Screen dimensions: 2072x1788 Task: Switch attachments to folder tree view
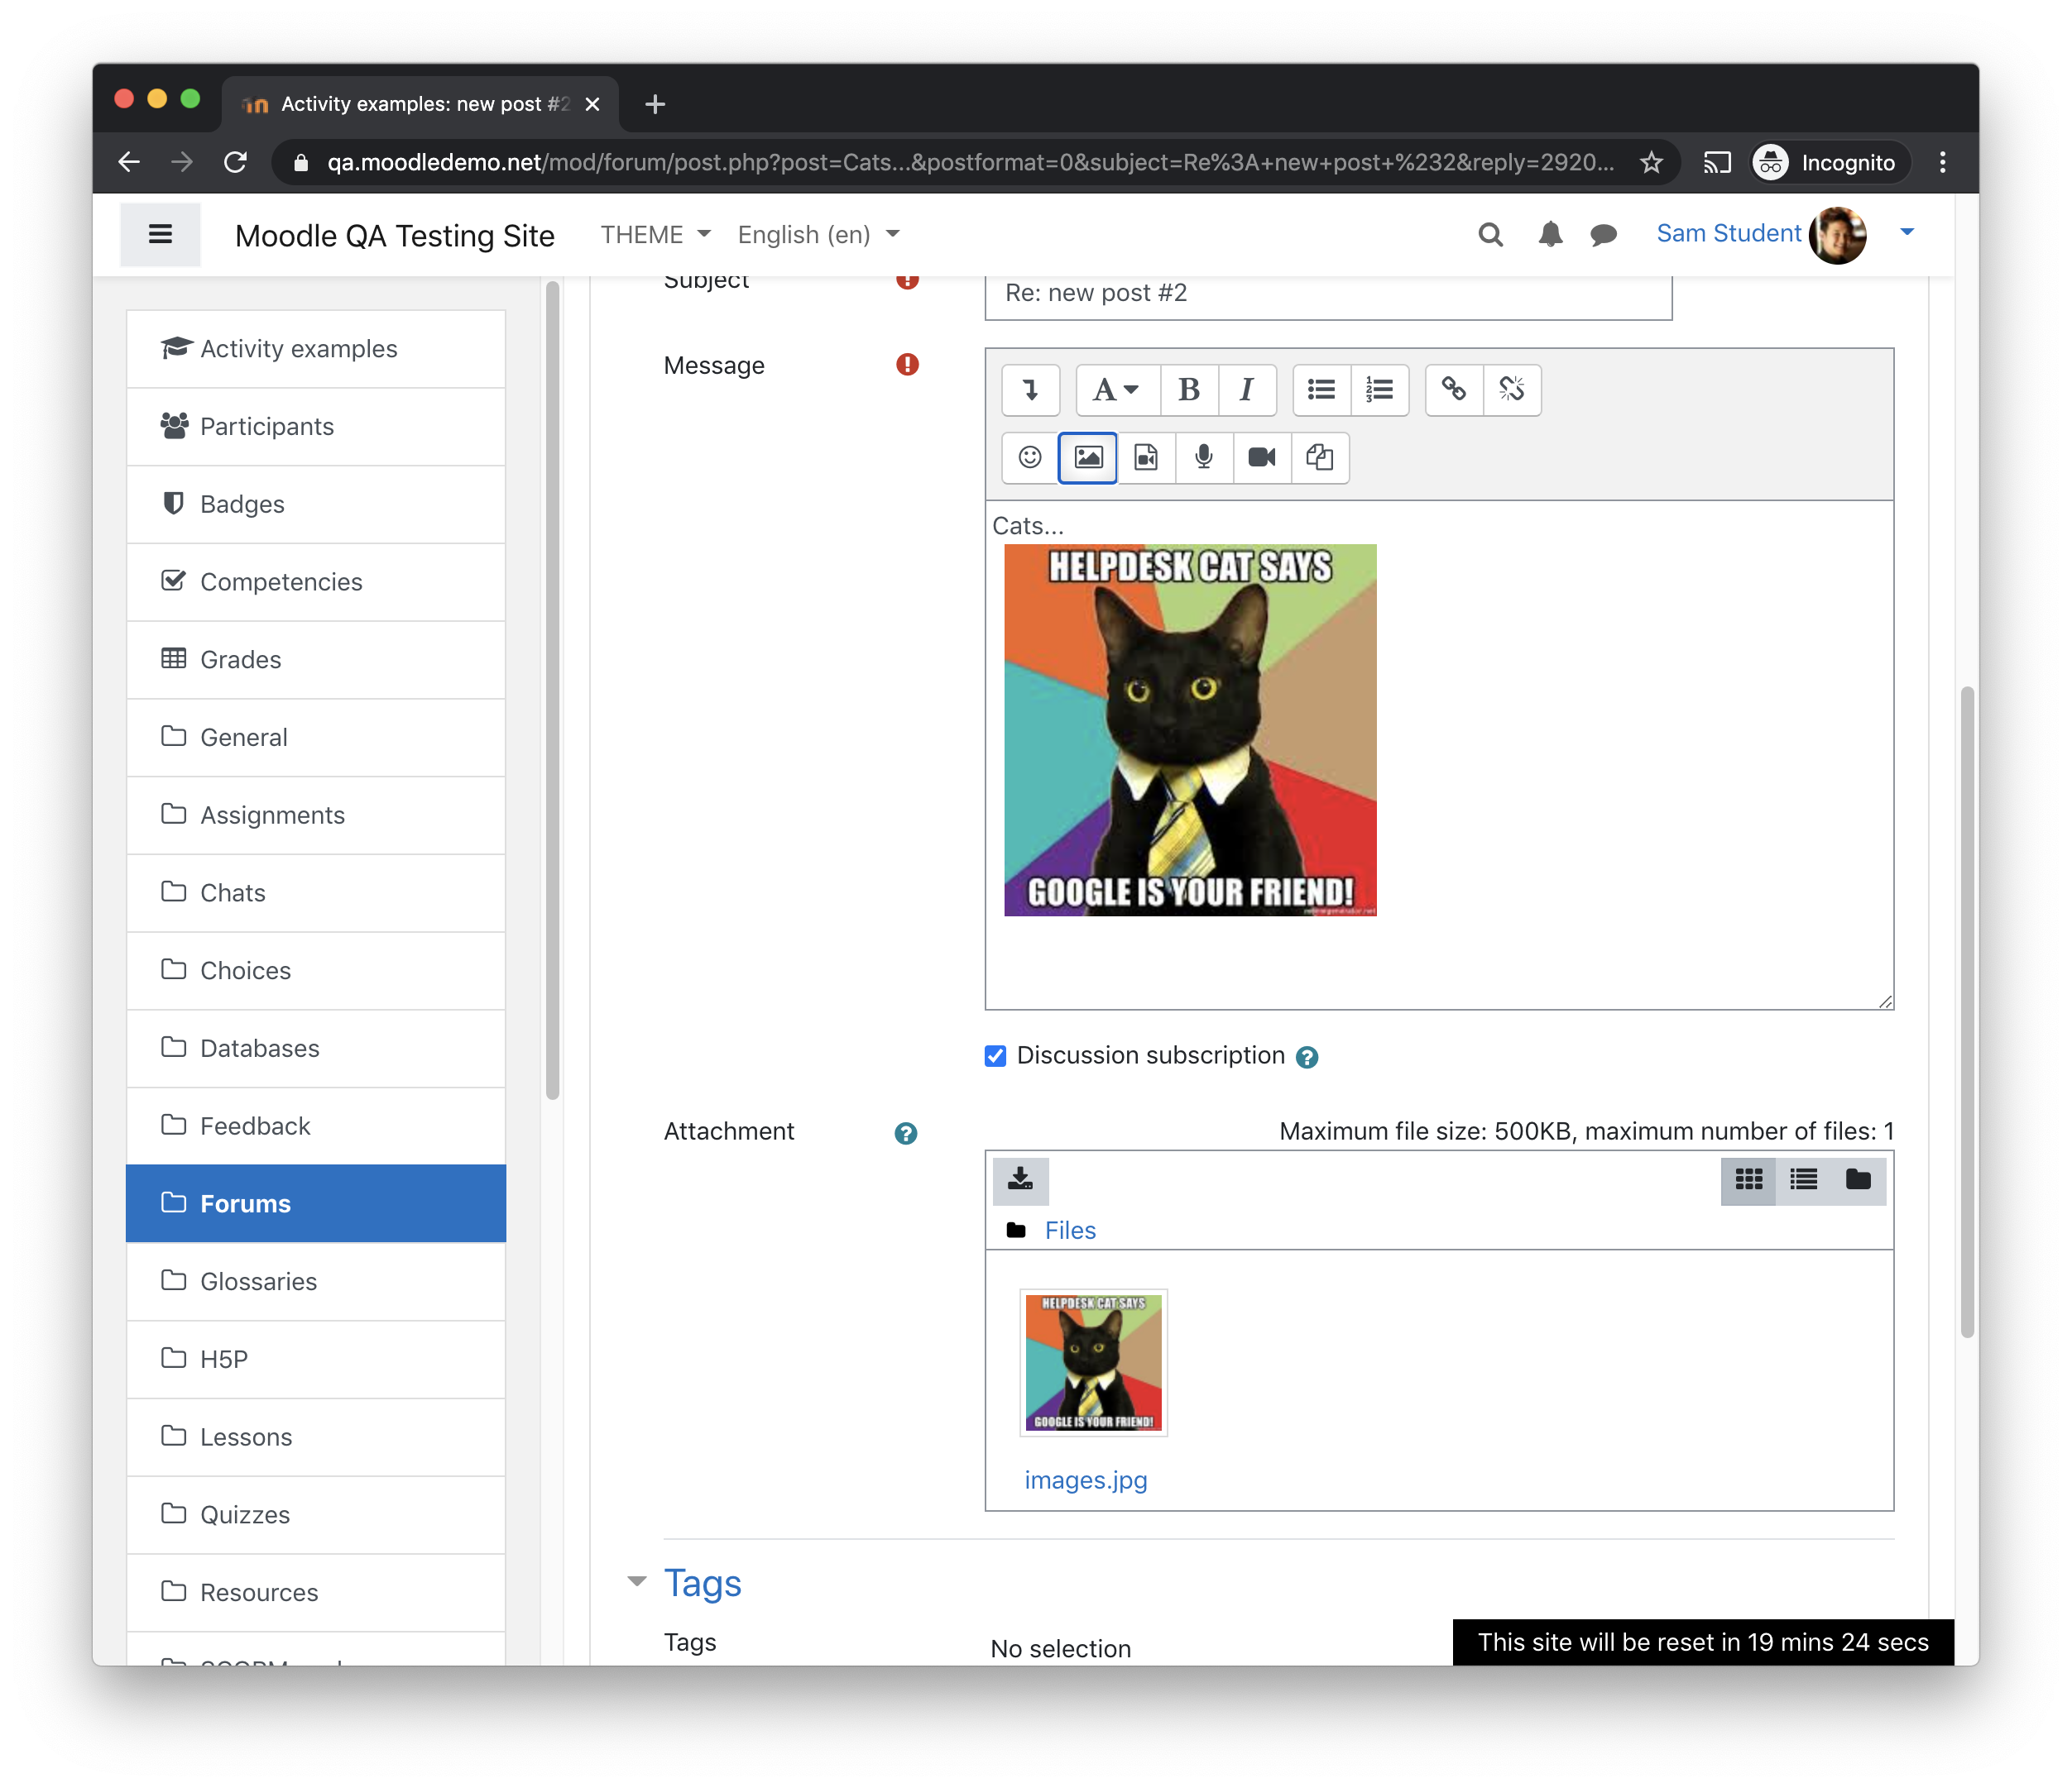click(1858, 1180)
